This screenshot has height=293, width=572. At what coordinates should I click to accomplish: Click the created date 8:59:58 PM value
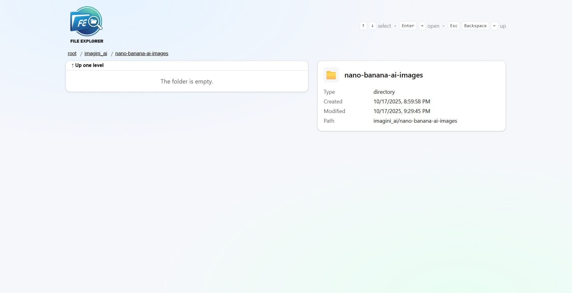point(402,102)
